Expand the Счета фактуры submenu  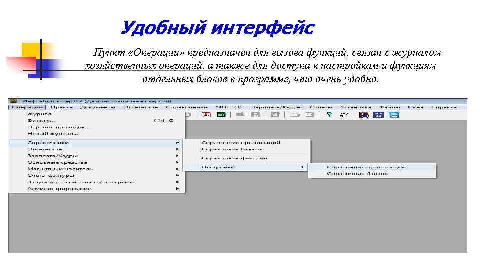click(96, 175)
